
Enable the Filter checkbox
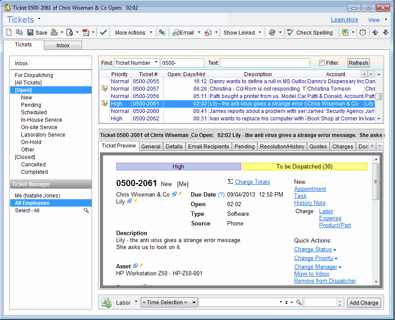[x=322, y=63]
